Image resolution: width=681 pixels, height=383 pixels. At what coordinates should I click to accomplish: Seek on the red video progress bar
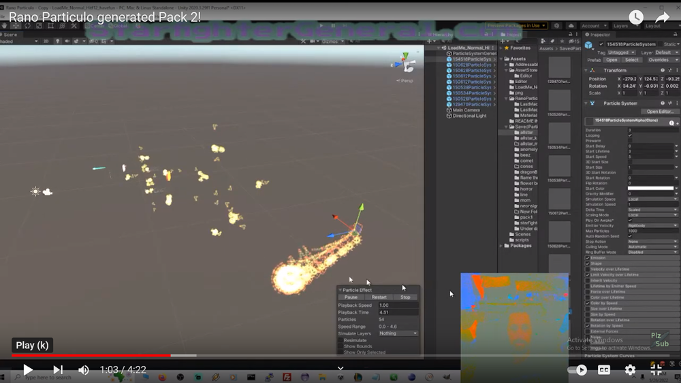[x=91, y=355]
